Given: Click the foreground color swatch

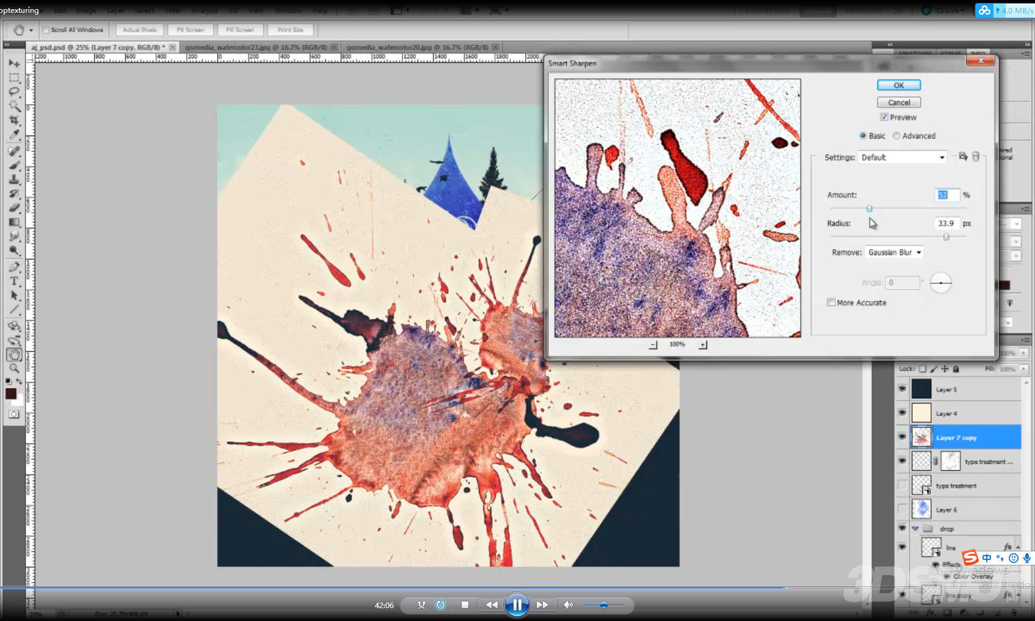Looking at the screenshot, I should pos(11,394).
